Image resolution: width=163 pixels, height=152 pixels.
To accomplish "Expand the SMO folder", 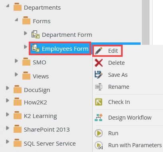I will pos(16,61).
